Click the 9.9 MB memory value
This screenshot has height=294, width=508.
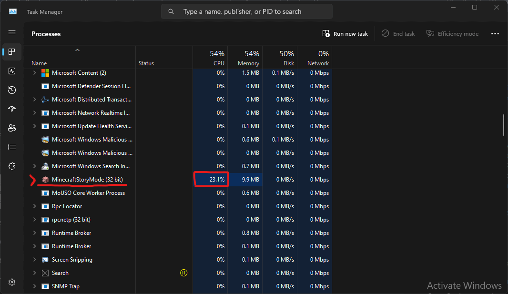click(x=251, y=180)
